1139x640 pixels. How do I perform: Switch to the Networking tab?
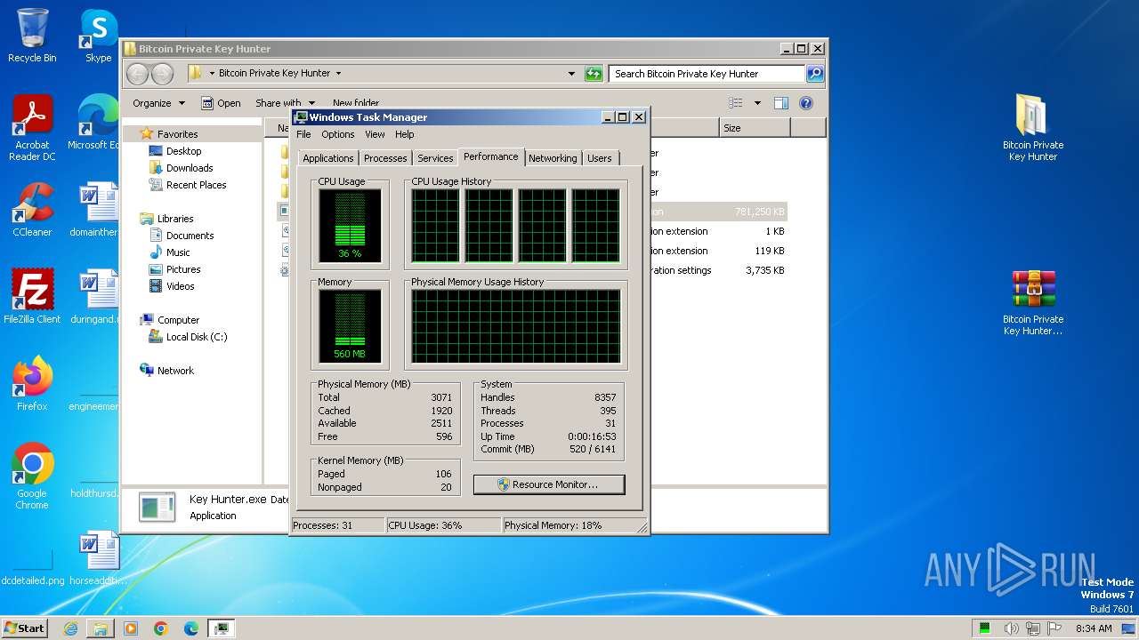[553, 158]
